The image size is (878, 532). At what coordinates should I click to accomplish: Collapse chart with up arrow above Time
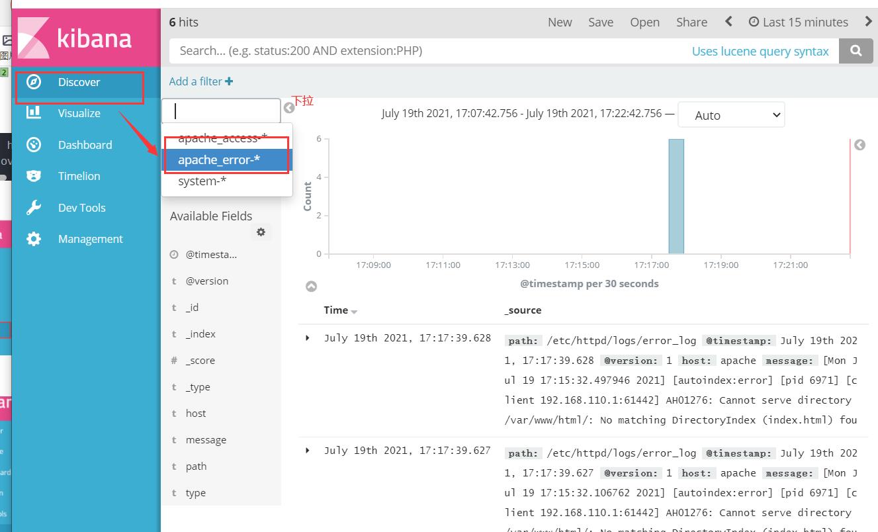(311, 287)
